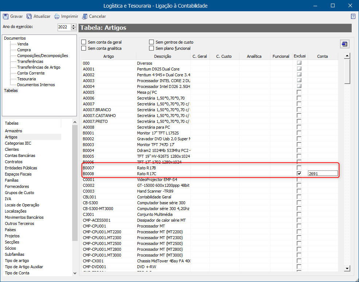Select the Tabelas tree node
Screen dimensions: 359x282
pyautogui.click(x=11, y=90)
